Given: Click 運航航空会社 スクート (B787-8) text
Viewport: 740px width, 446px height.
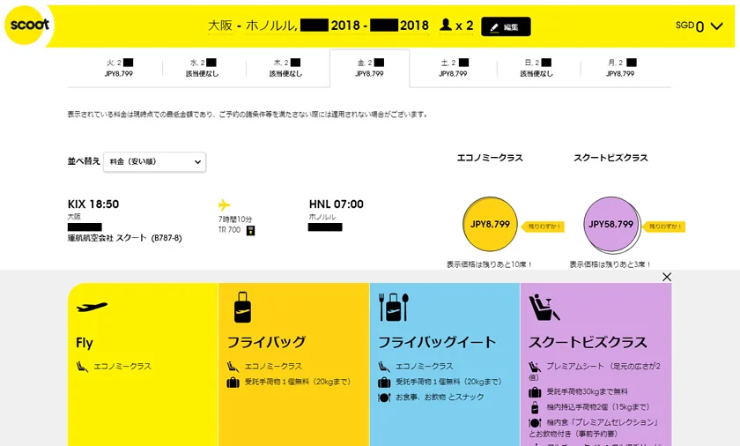Looking at the screenshot, I should [124, 238].
